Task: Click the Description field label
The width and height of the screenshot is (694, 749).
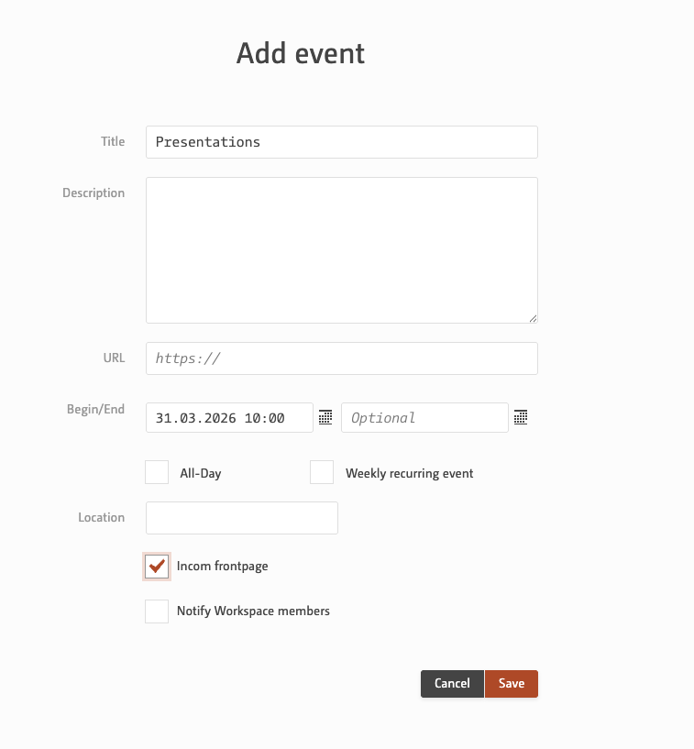Action: tap(94, 193)
